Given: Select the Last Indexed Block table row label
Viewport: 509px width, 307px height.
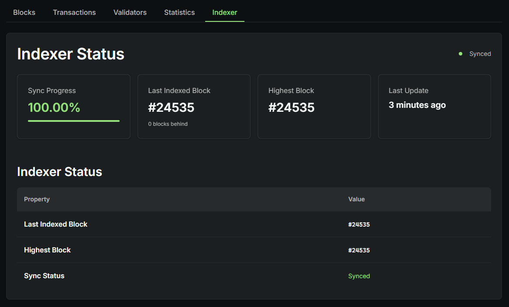Looking at the screenshot, I should coord(55,224).
